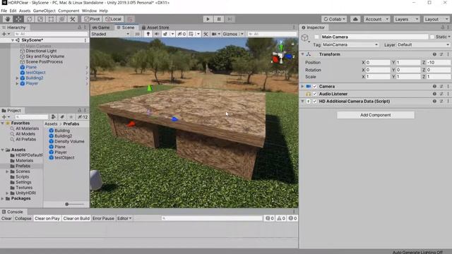This screenshot has height=254, width=452.
Task: Open Camera component options menu
Action: coord(448,86)
